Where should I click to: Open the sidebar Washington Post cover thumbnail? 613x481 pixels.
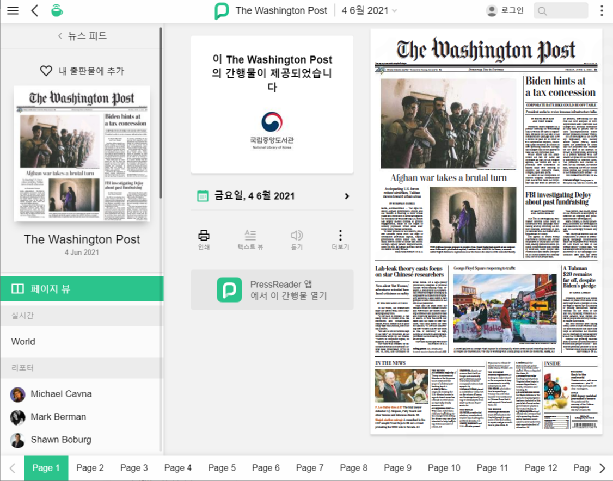[x=82, y=153]
